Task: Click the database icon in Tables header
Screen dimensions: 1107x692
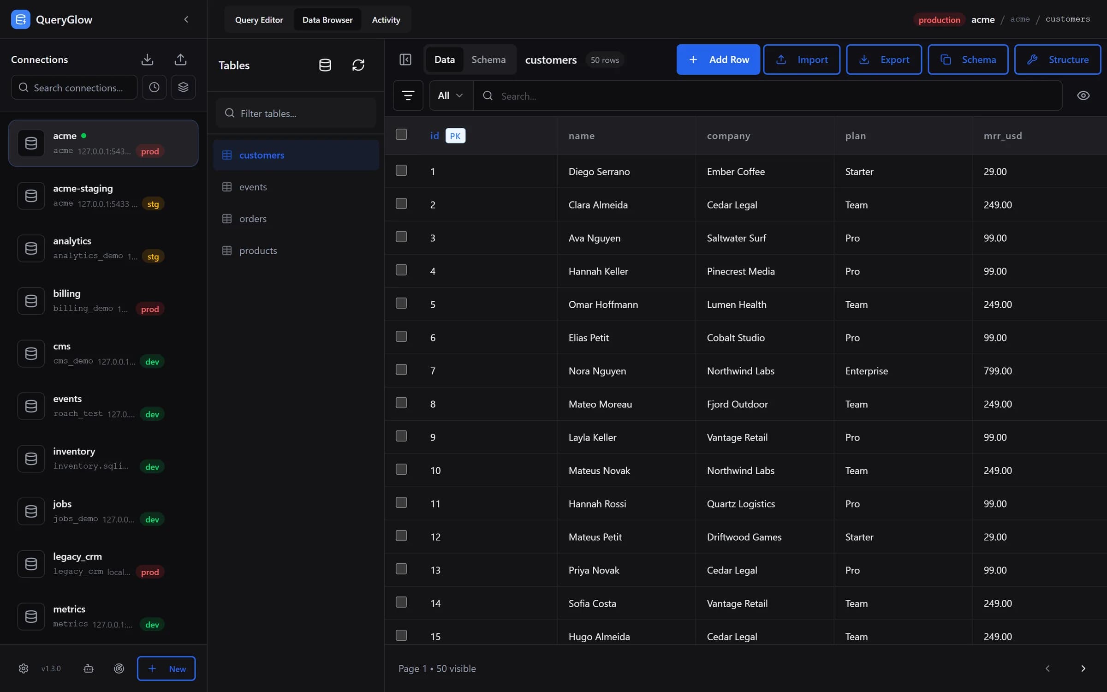Action: click(x=325, y=65)
